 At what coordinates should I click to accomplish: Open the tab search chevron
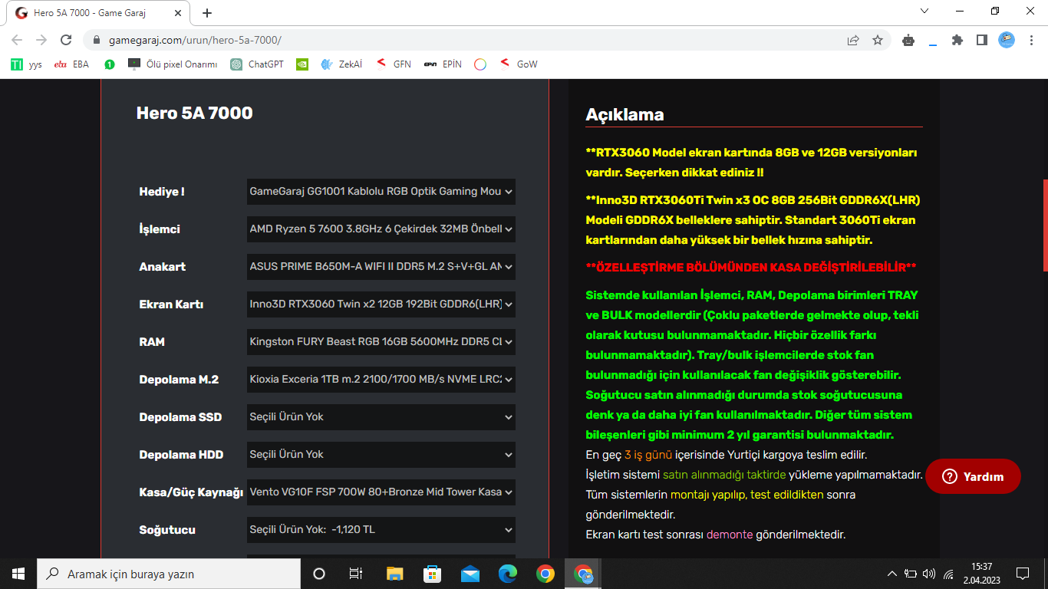click(x=924, y=12)
